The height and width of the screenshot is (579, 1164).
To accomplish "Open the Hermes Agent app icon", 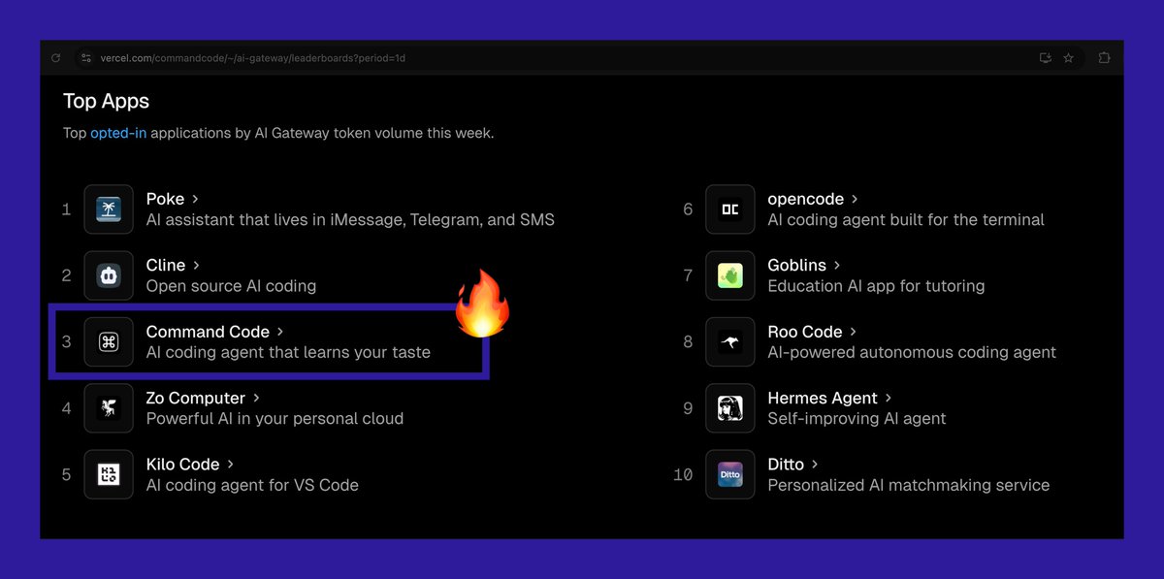I will coord(730,408).
